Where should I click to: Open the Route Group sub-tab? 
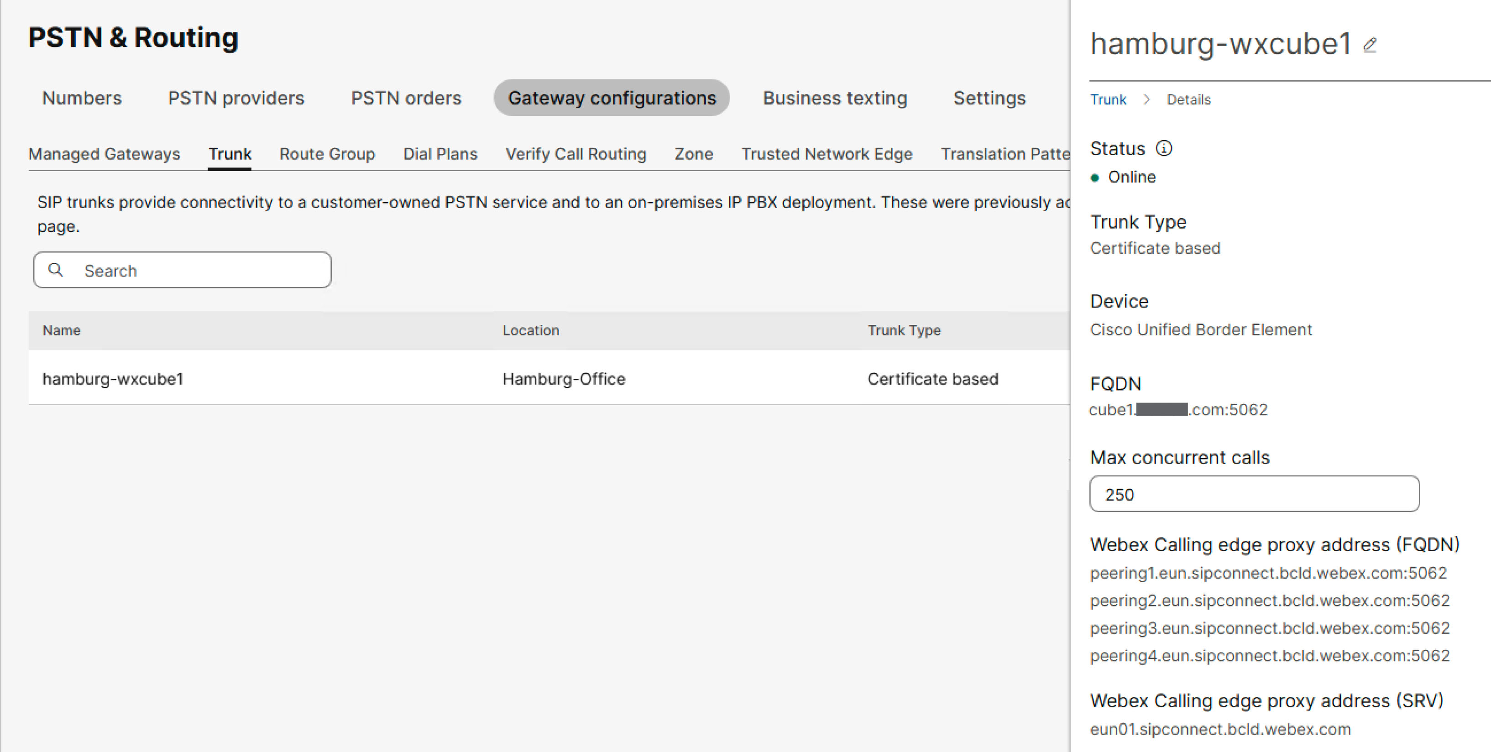tap(327, 153)
